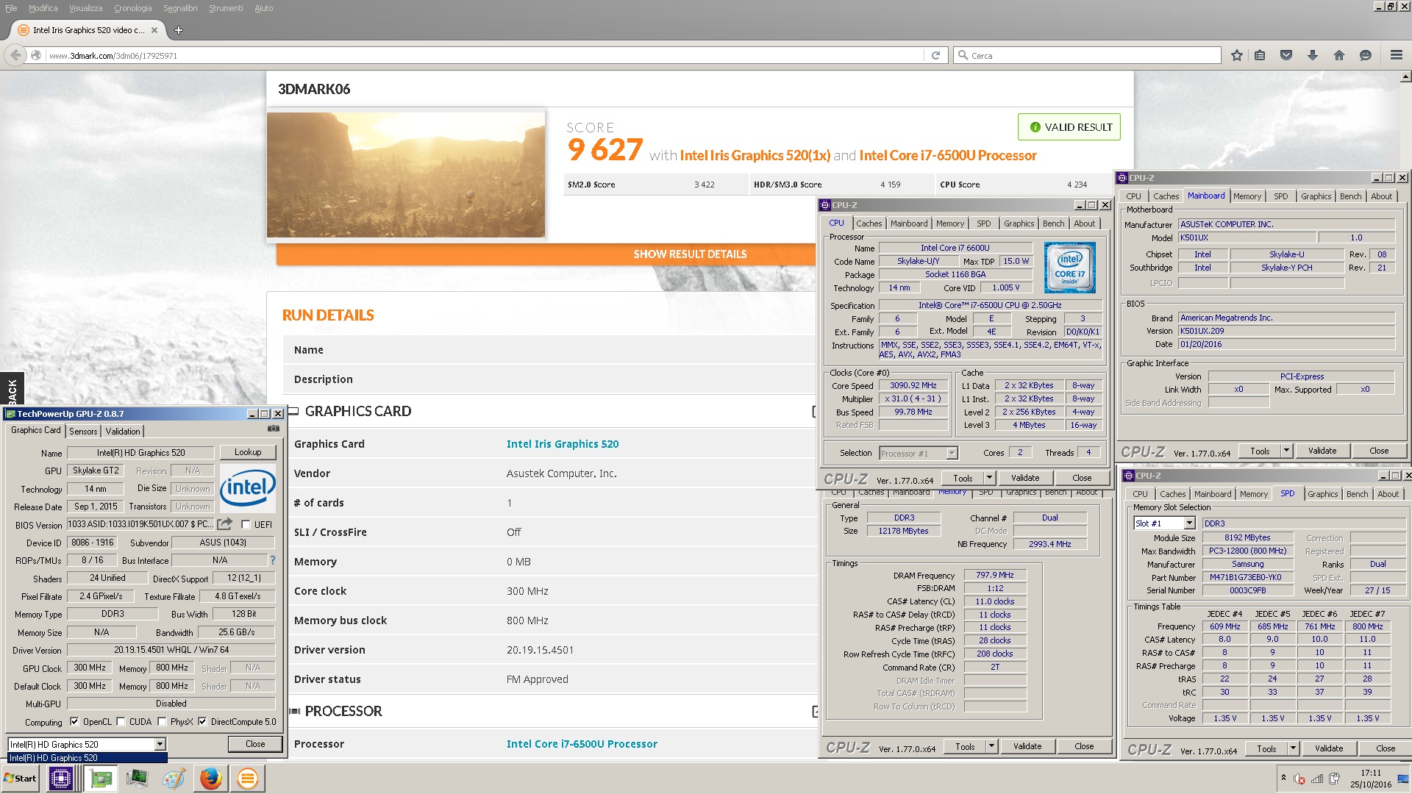Click the VALID RESULT badge

(x=1069, y=127)
